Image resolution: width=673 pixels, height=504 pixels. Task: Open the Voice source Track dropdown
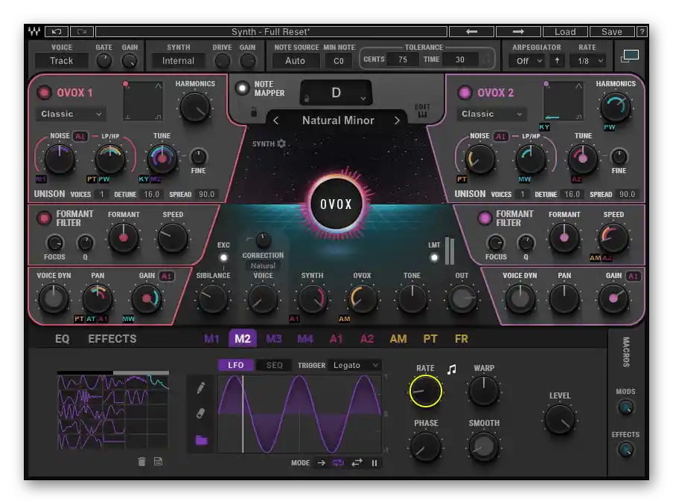(x=61, y=61)
